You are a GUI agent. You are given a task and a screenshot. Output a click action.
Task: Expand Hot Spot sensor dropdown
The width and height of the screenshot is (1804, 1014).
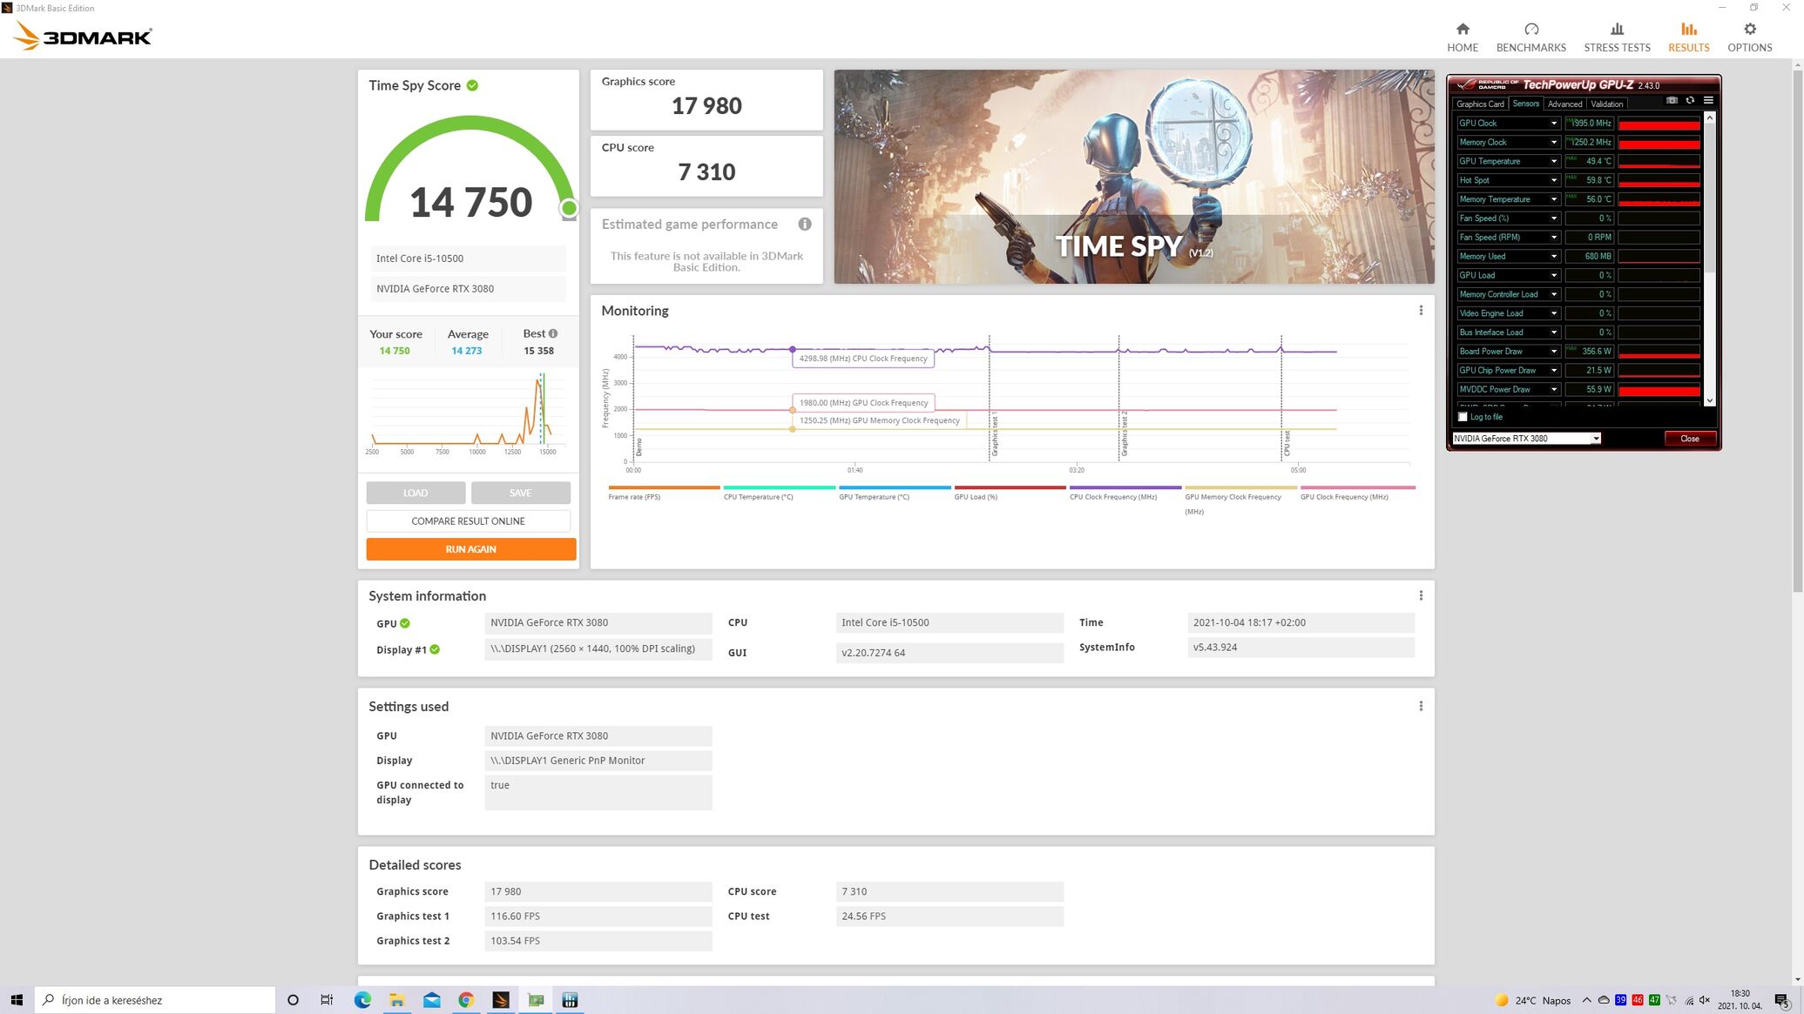click(x=1553, y=180)
